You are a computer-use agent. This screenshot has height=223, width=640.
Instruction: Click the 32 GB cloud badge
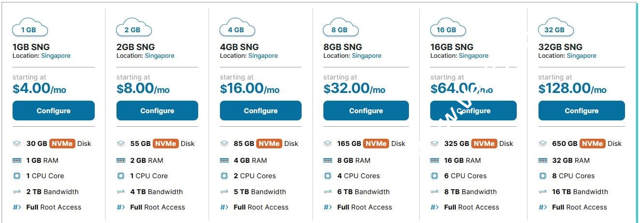(555, 28)
